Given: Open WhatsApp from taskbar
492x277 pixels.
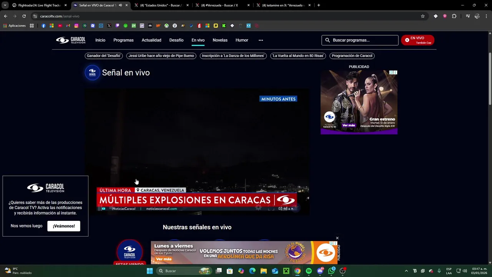Looking at the screenshot, I should 331,271.
